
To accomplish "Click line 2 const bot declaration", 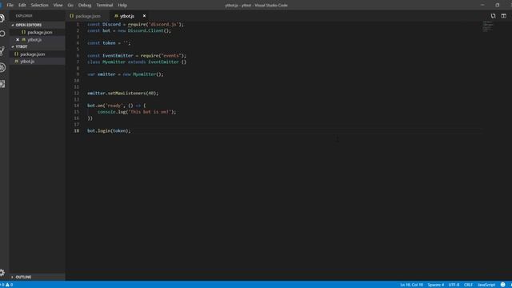I will tap(129, 30).
